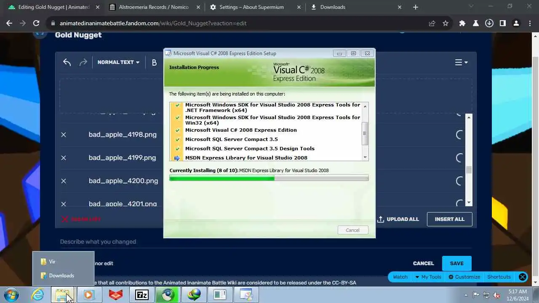The image size is (539, 303).
Task: Open the browser three-dot menu
Action: coord(530,24)
